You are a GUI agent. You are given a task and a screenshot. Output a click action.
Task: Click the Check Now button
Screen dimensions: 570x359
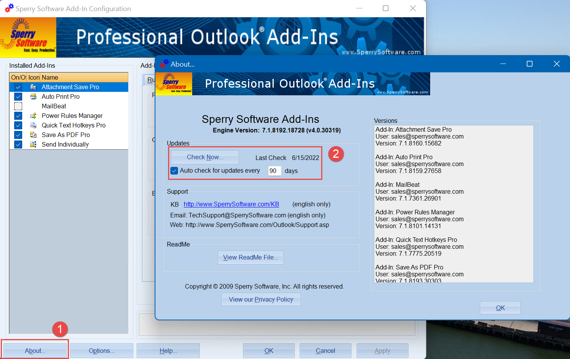(x=205, y=157)
